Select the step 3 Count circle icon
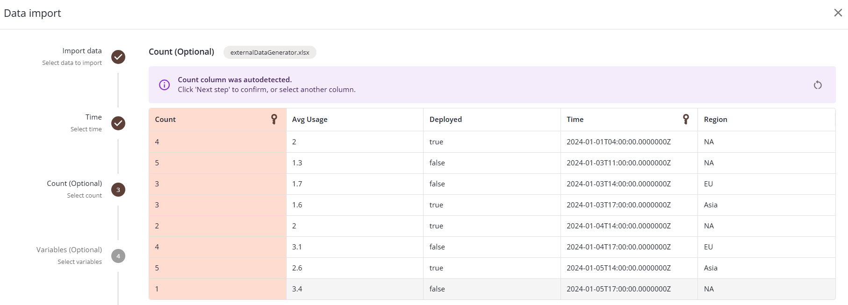848x305 pixels. 118,190
